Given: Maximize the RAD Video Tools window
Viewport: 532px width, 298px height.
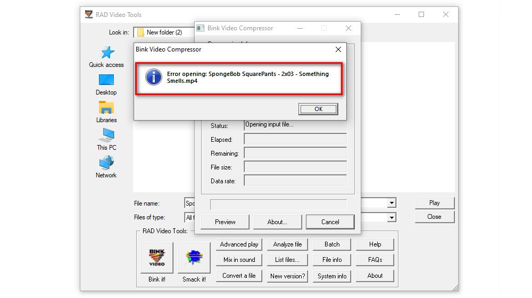Looking at the screenshot, I should pyautogui.click(x=421, y=14).
